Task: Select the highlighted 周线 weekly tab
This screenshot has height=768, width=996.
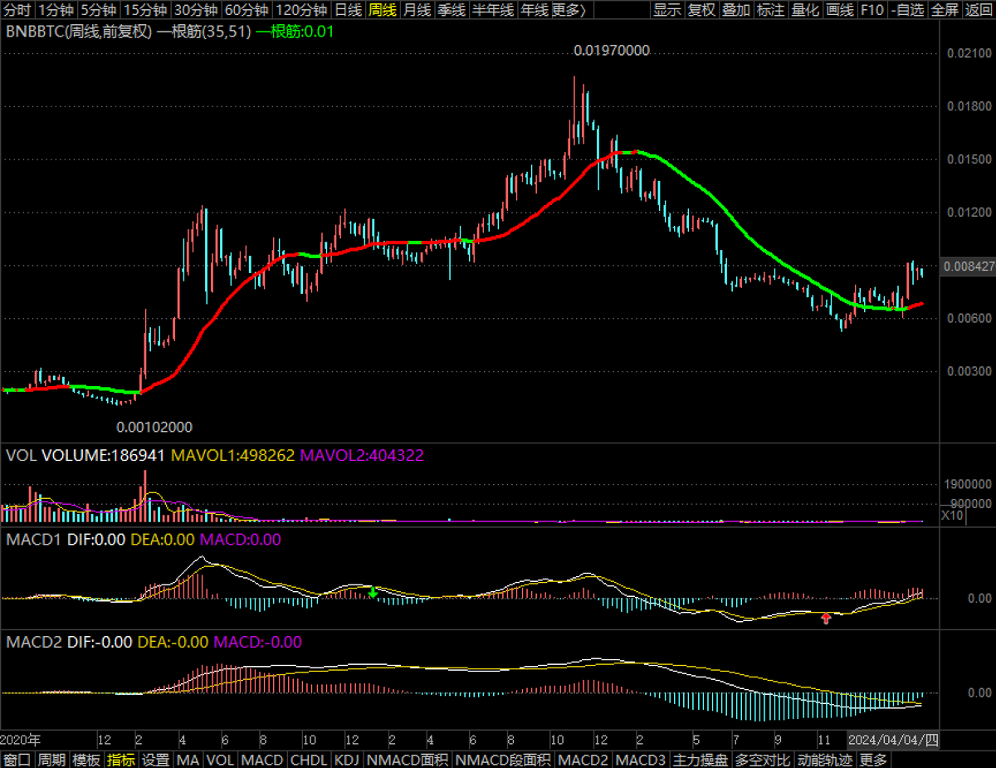Action: click(383, 11)
